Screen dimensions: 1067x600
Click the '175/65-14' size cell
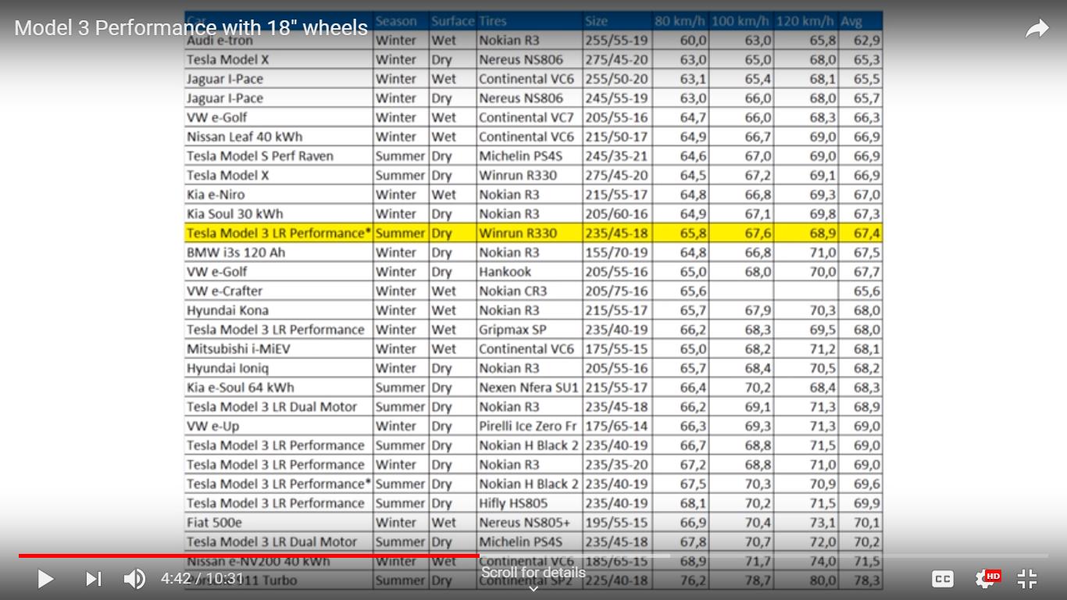[617, 426]
